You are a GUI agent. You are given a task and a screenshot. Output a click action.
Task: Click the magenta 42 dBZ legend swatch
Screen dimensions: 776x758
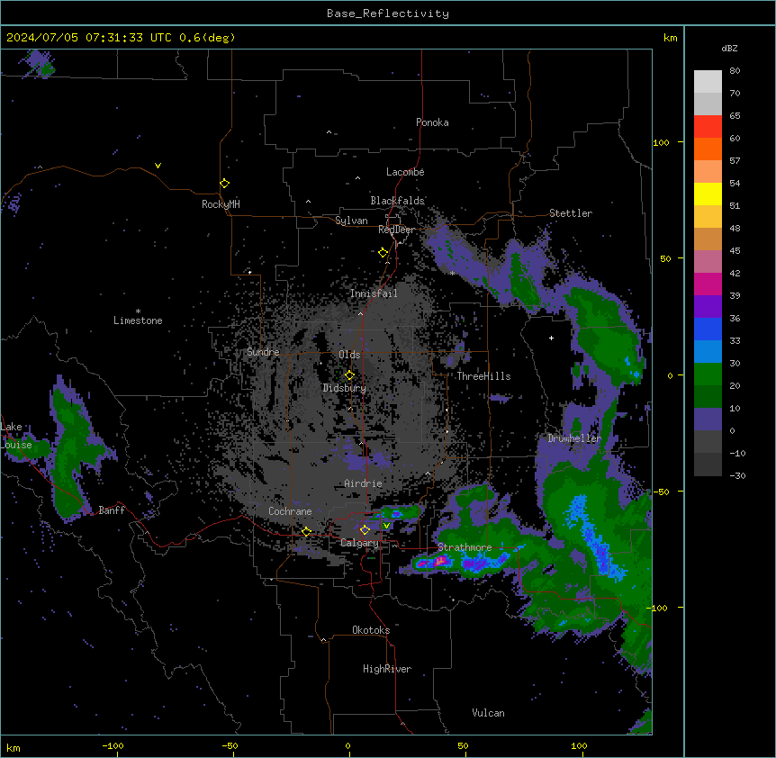pyautogui.click(x=708, y=284)
